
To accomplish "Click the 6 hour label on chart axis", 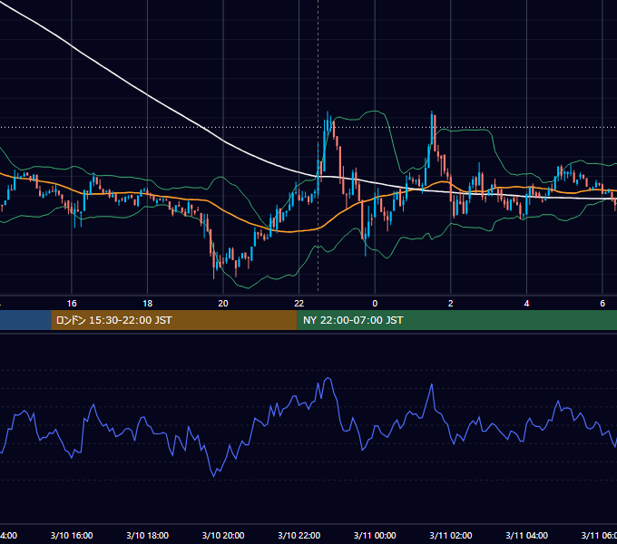I will coord(602,304).
